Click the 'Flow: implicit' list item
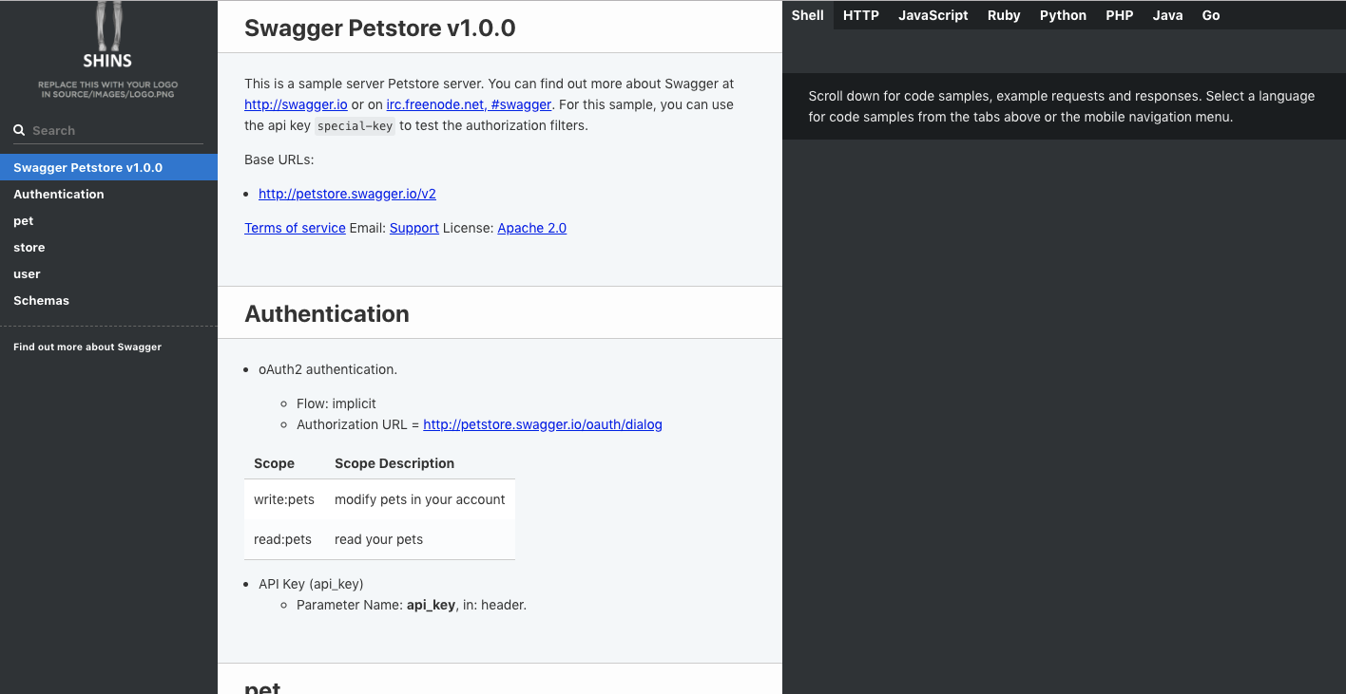Screen dimensions: 1346x694 336,403
